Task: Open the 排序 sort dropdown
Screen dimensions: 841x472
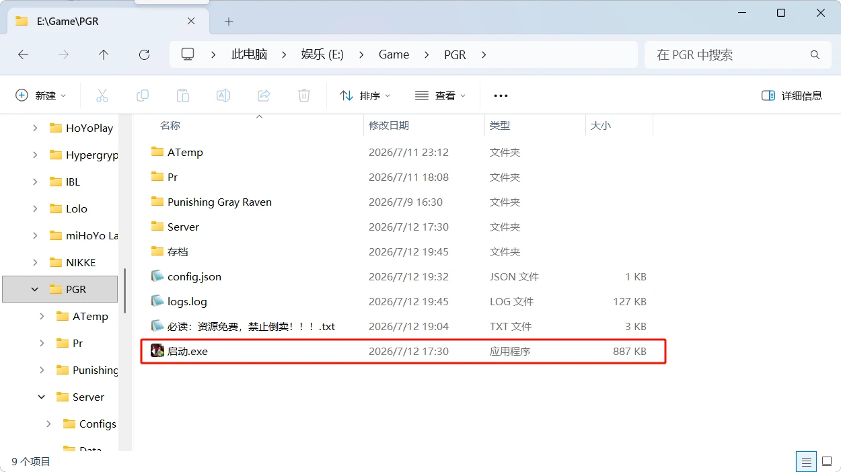Action: click(x=365, y=95)
